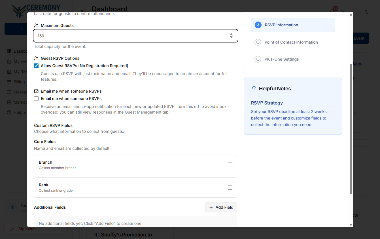Image resolution: width=380 pixels, height=239 pixels.
Task: Click the Sign Out button in the sidebar
Action: (36, 229)
